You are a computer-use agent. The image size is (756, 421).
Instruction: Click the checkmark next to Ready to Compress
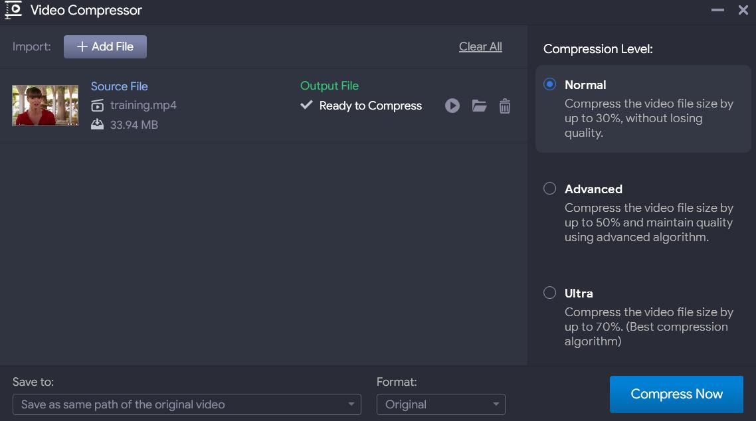pos(306,105)
